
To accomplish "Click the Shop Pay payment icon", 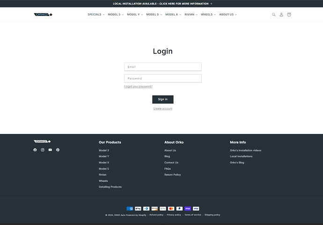I will point(188,209).
